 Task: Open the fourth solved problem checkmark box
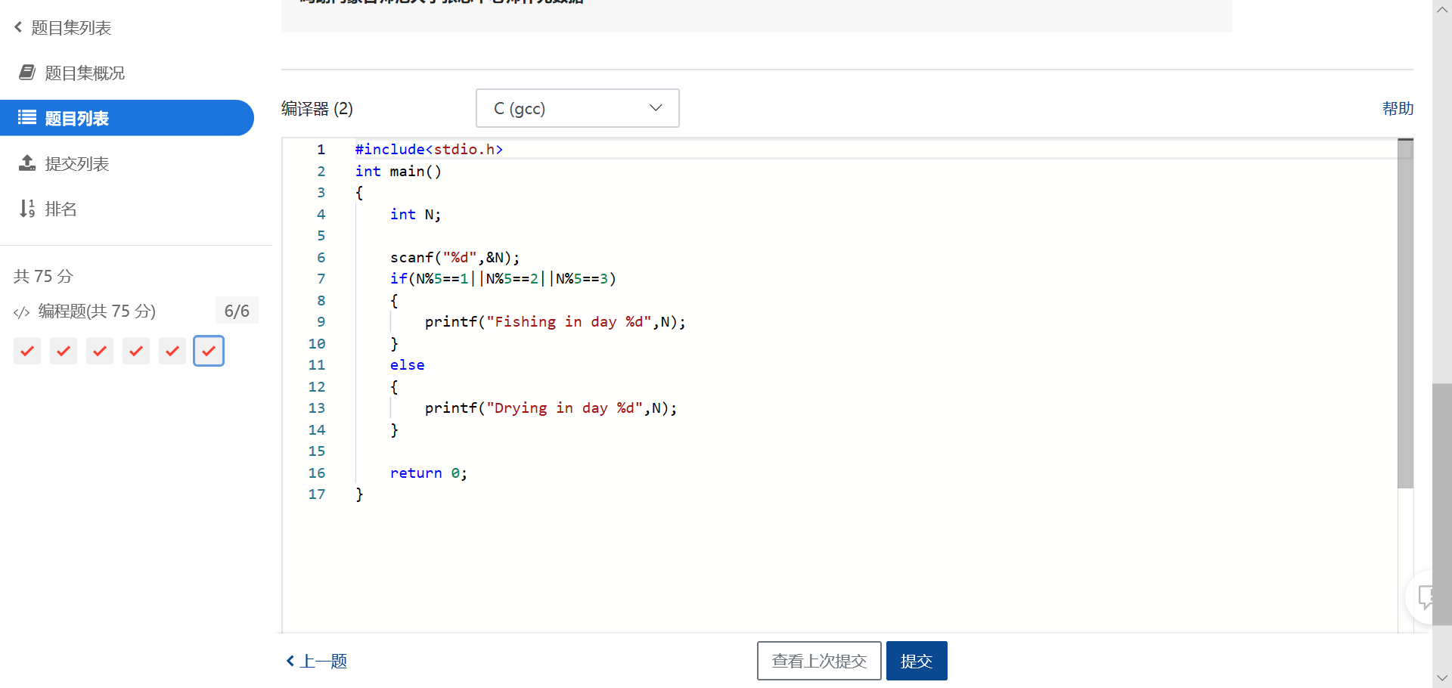[x=136, y=351]
